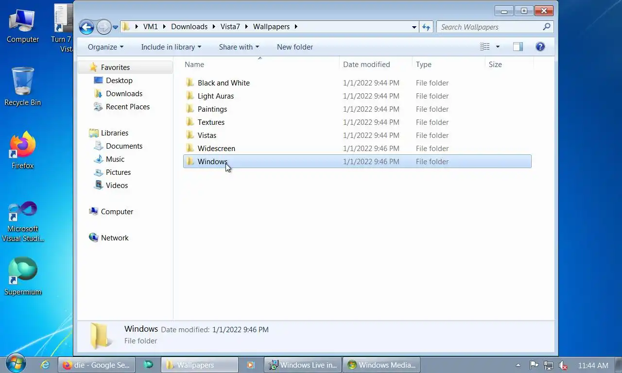Open Recent Places under Favorites

click(128, 107)
